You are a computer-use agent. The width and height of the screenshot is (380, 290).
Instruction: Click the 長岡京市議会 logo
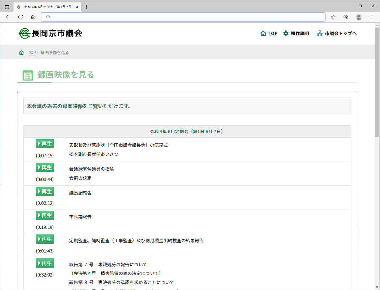[x=50, y=33]
